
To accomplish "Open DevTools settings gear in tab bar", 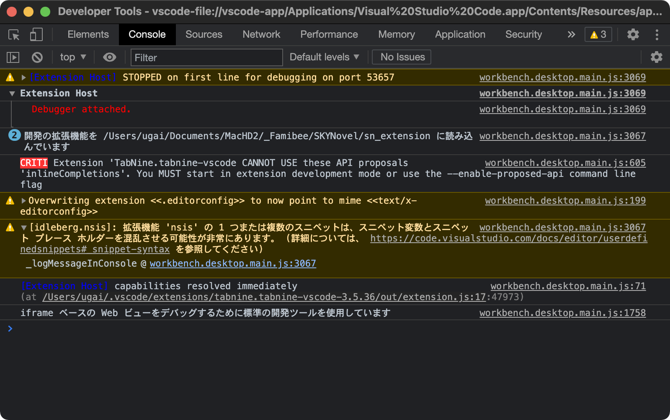I will click(633, 34).
